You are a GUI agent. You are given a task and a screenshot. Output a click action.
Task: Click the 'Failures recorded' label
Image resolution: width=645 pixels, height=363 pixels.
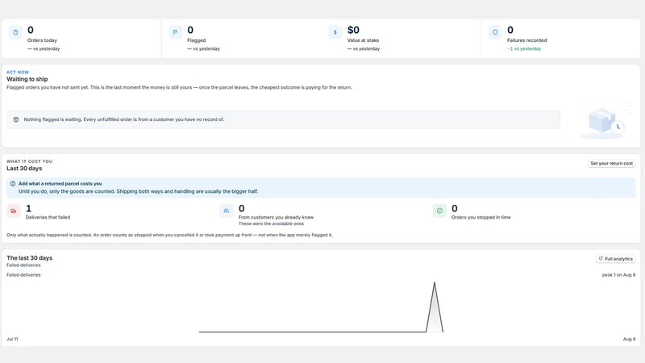[x=527, y=40]
